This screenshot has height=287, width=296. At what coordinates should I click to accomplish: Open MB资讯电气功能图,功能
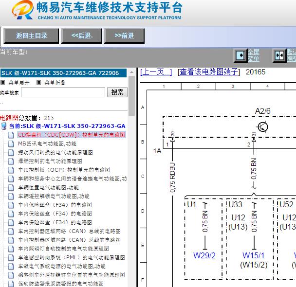[47, 143]
